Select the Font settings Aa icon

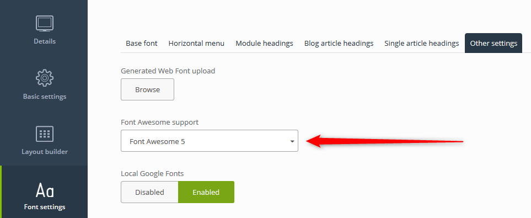(x=44, y=190)
